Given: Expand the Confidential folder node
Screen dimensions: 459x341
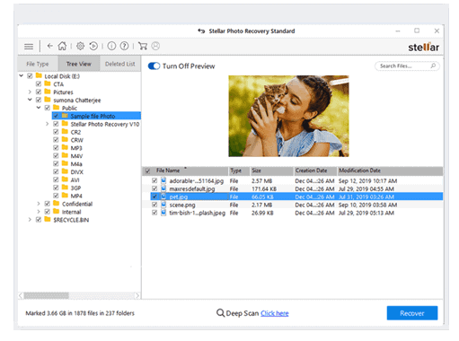Looking at the screenshot, I should tap(39, 204).
